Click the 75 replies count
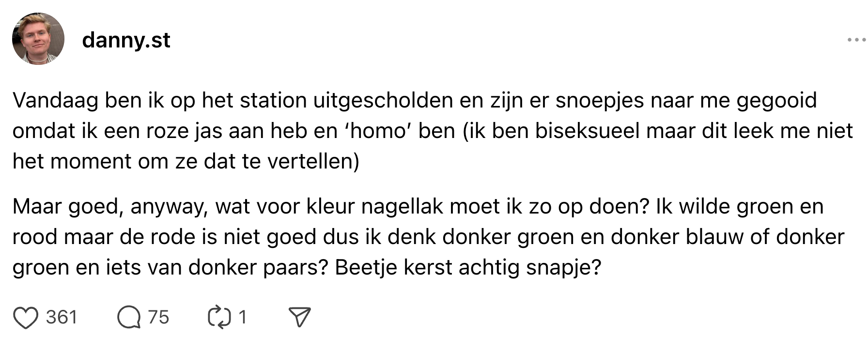Viewport: 868px width, 337px height. coord(158,318)
